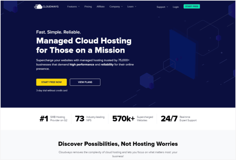Click the '#1' SMB Hosting stat
This screenshot has height=160, width=236.
44,119
